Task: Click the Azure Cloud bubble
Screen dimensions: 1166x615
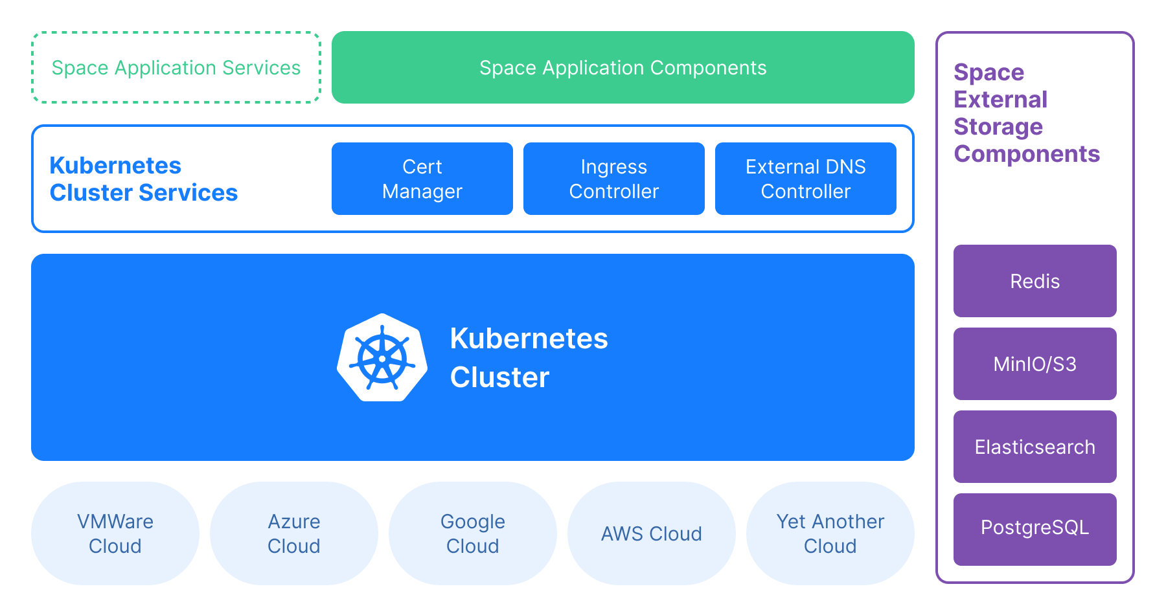Action: point(293,533)
